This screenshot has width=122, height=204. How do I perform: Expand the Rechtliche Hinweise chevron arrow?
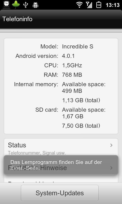[x=111, y=168]
